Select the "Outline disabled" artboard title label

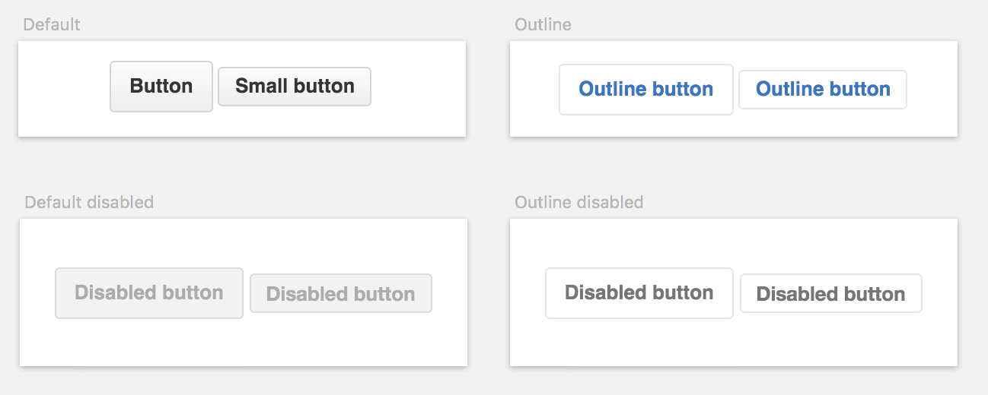click(578, 203)
